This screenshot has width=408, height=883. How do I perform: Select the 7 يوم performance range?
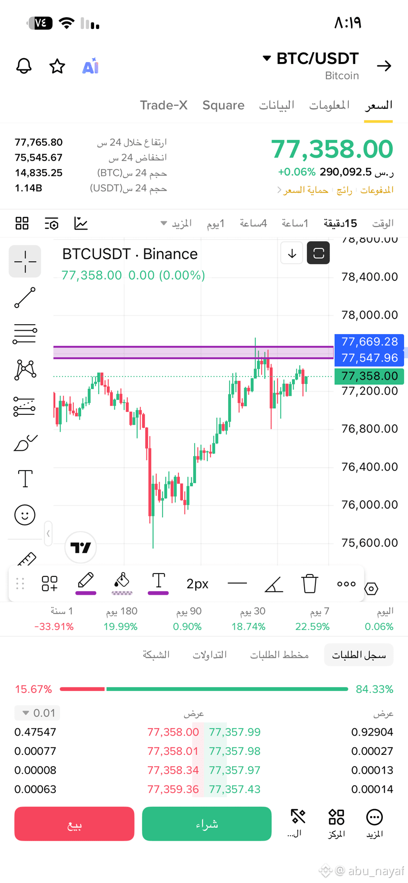(x=312, y=619)
